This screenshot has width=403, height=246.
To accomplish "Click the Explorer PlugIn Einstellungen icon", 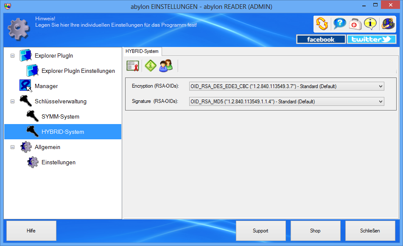I will 33,71.
